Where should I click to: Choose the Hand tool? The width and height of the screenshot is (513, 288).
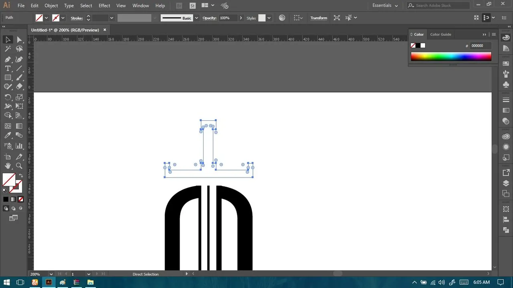pyautogui.click(x=8, y=166)
